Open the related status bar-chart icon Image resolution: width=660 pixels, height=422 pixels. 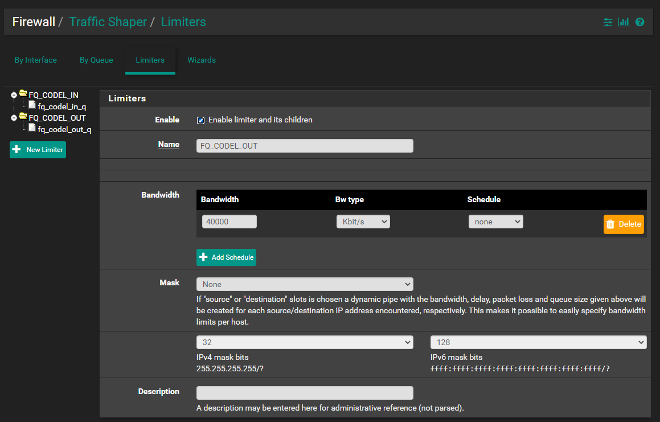click(624, 22)
